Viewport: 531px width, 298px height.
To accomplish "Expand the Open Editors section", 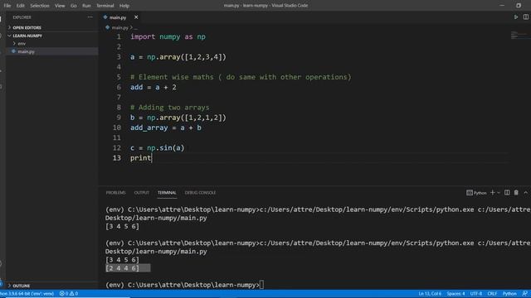I will pos(27,27).
